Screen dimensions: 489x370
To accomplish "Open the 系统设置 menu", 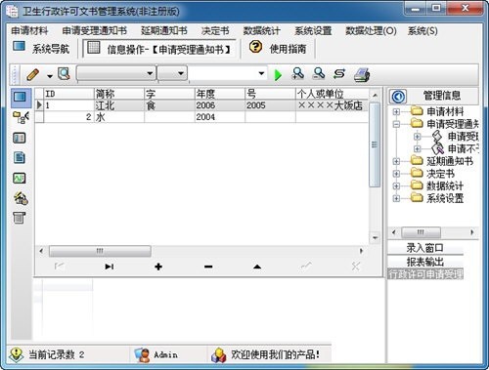I will pos(313,31).
